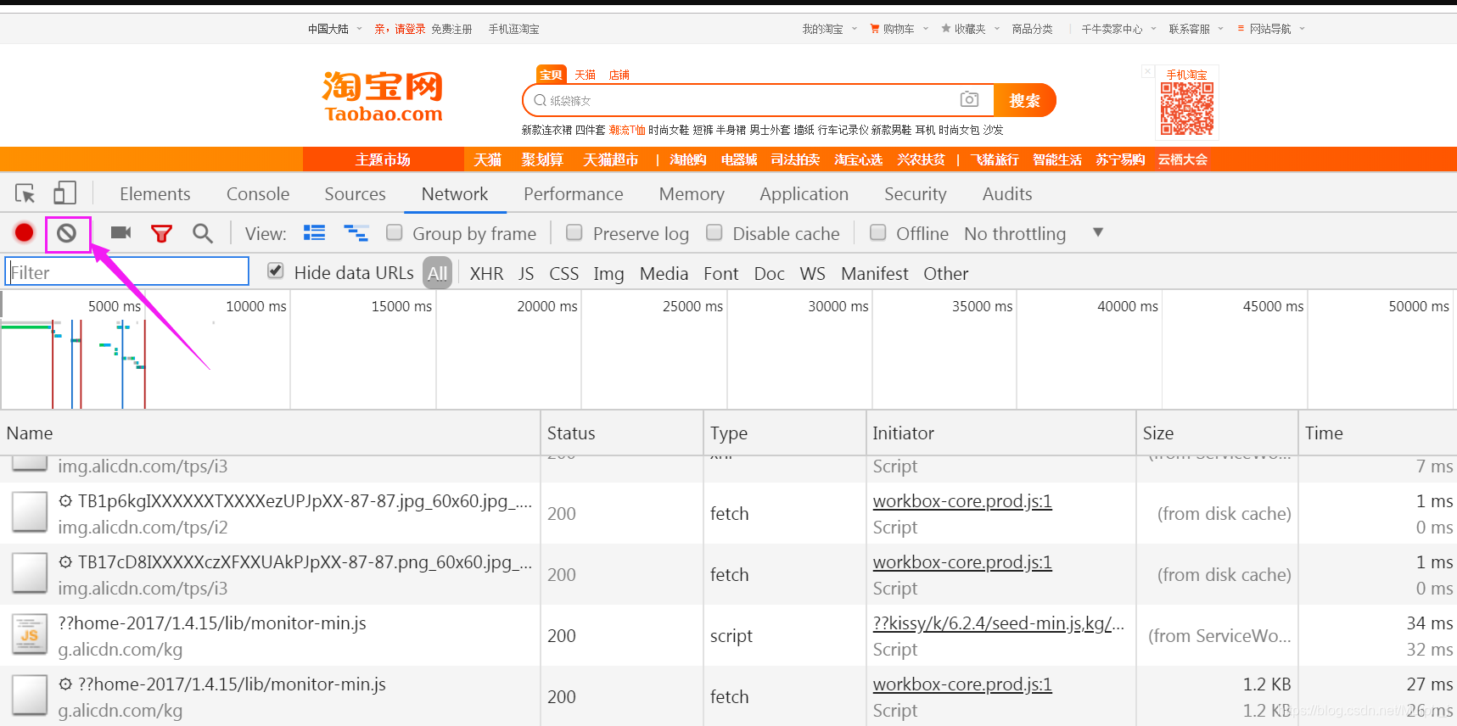Open the ??kissy/k/6.2.4/seed-min.js initiator link
The width and height of the screenshot is (1457, 726).
(x=998, y=623)
